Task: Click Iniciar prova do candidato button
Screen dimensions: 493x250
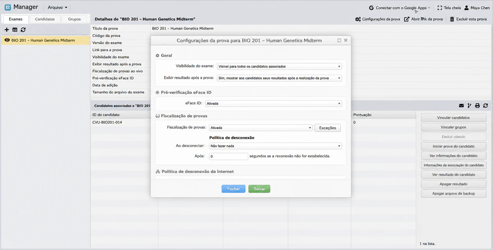Action: pos(453,146)
